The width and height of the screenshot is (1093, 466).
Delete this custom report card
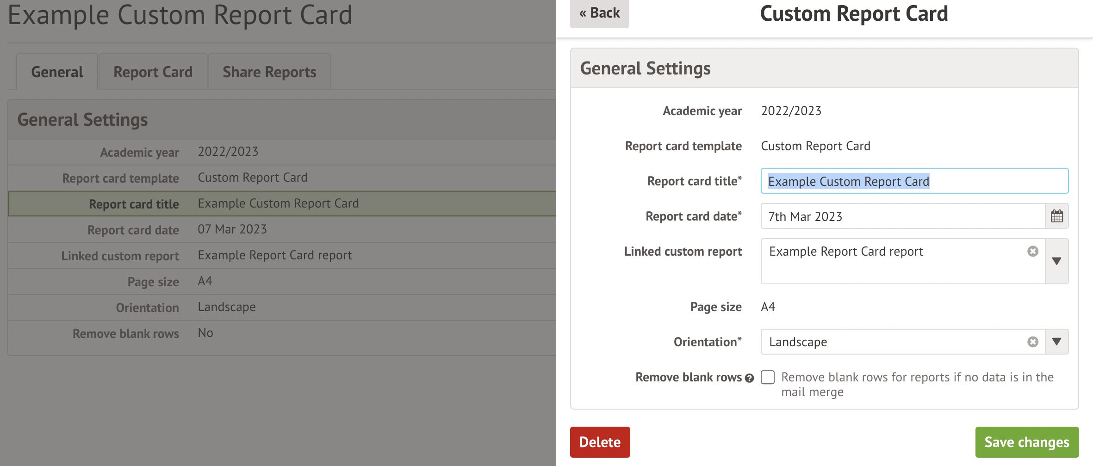[x=600, y=442]
